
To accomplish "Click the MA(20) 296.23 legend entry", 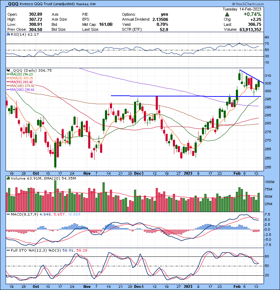I will pyautogui.click(x=21, y=74).
